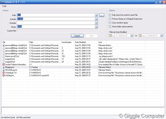Select the h323log.txt result row
The image size is (166, 119).
[x=73, y=75]
